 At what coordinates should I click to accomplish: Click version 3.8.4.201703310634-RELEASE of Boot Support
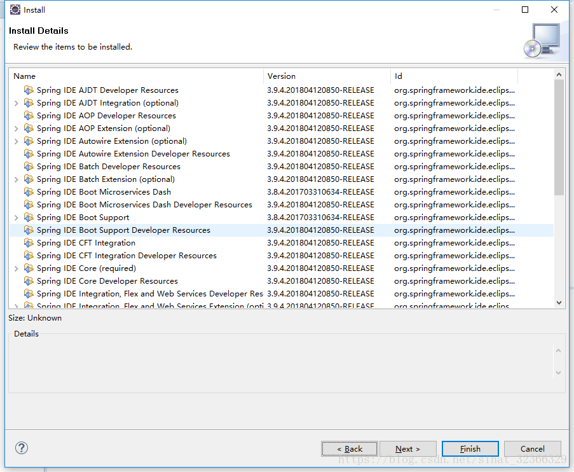coord(320,218)
